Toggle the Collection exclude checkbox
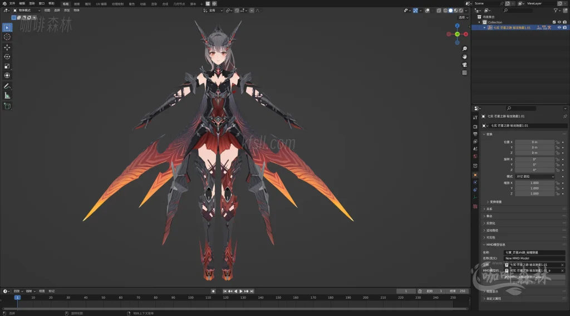Viewport: 570px width, 316px height. (554, 22)
